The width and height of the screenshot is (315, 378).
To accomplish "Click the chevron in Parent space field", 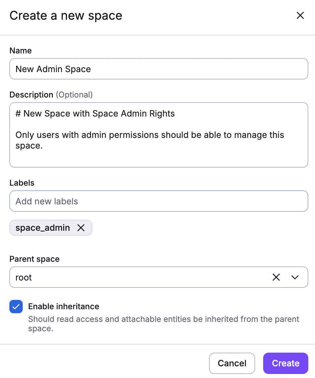I will 295,277.
